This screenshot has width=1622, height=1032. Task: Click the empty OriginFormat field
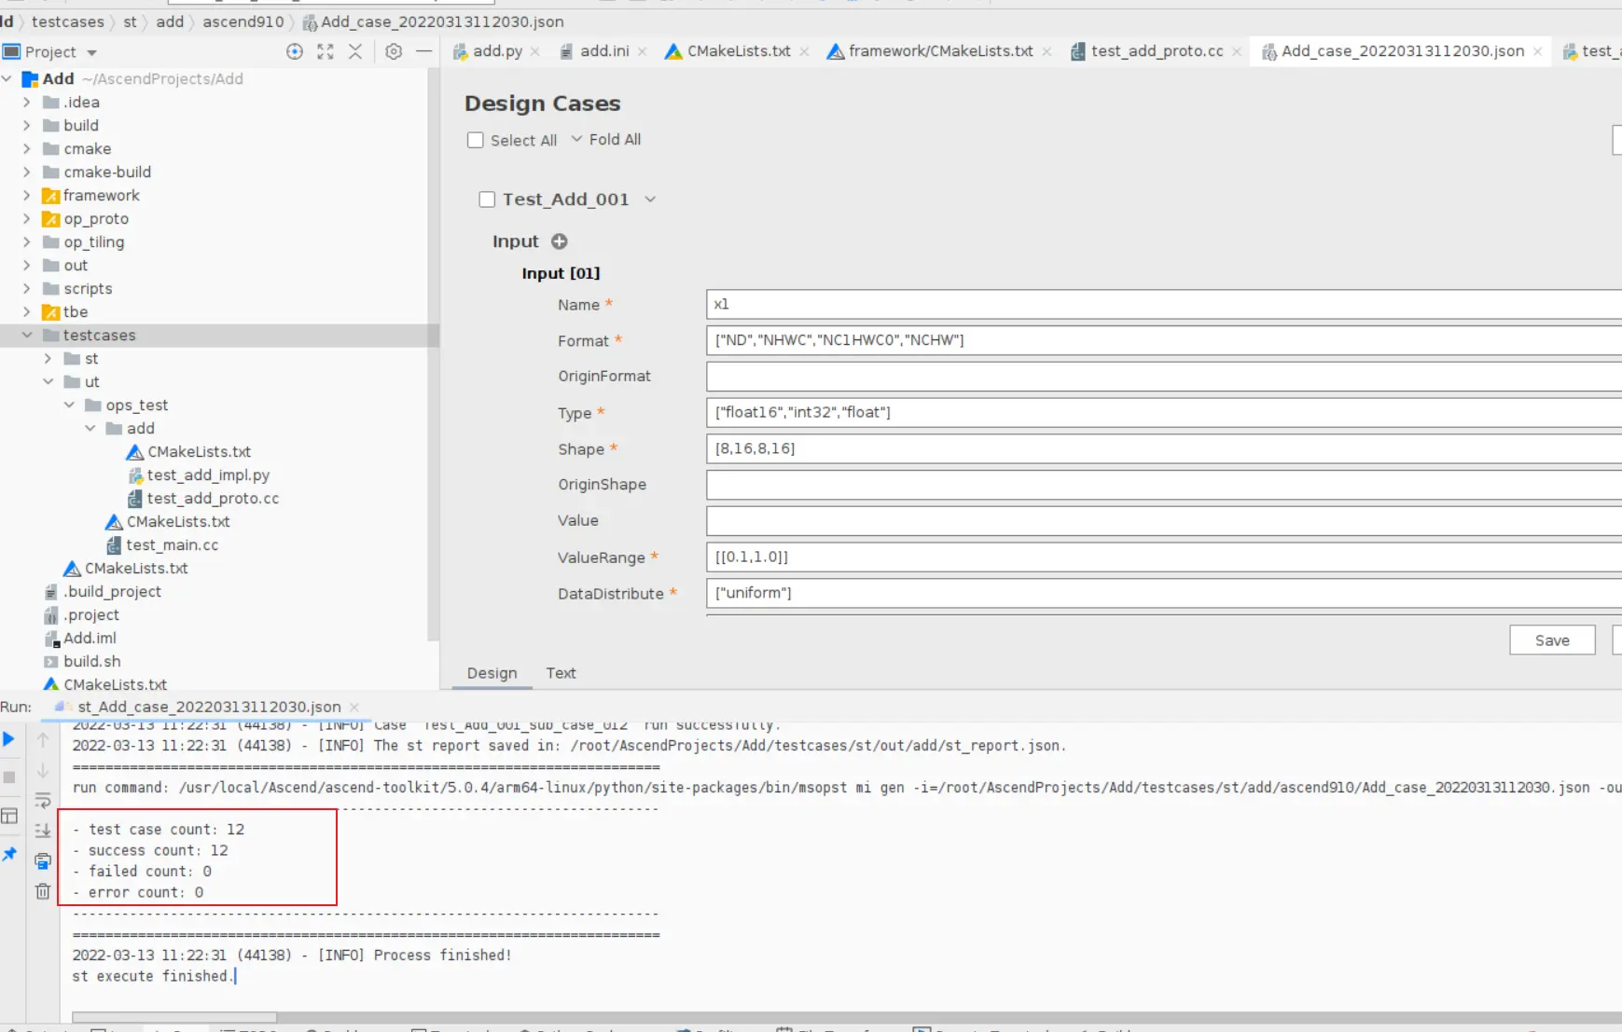point(1164,376)
